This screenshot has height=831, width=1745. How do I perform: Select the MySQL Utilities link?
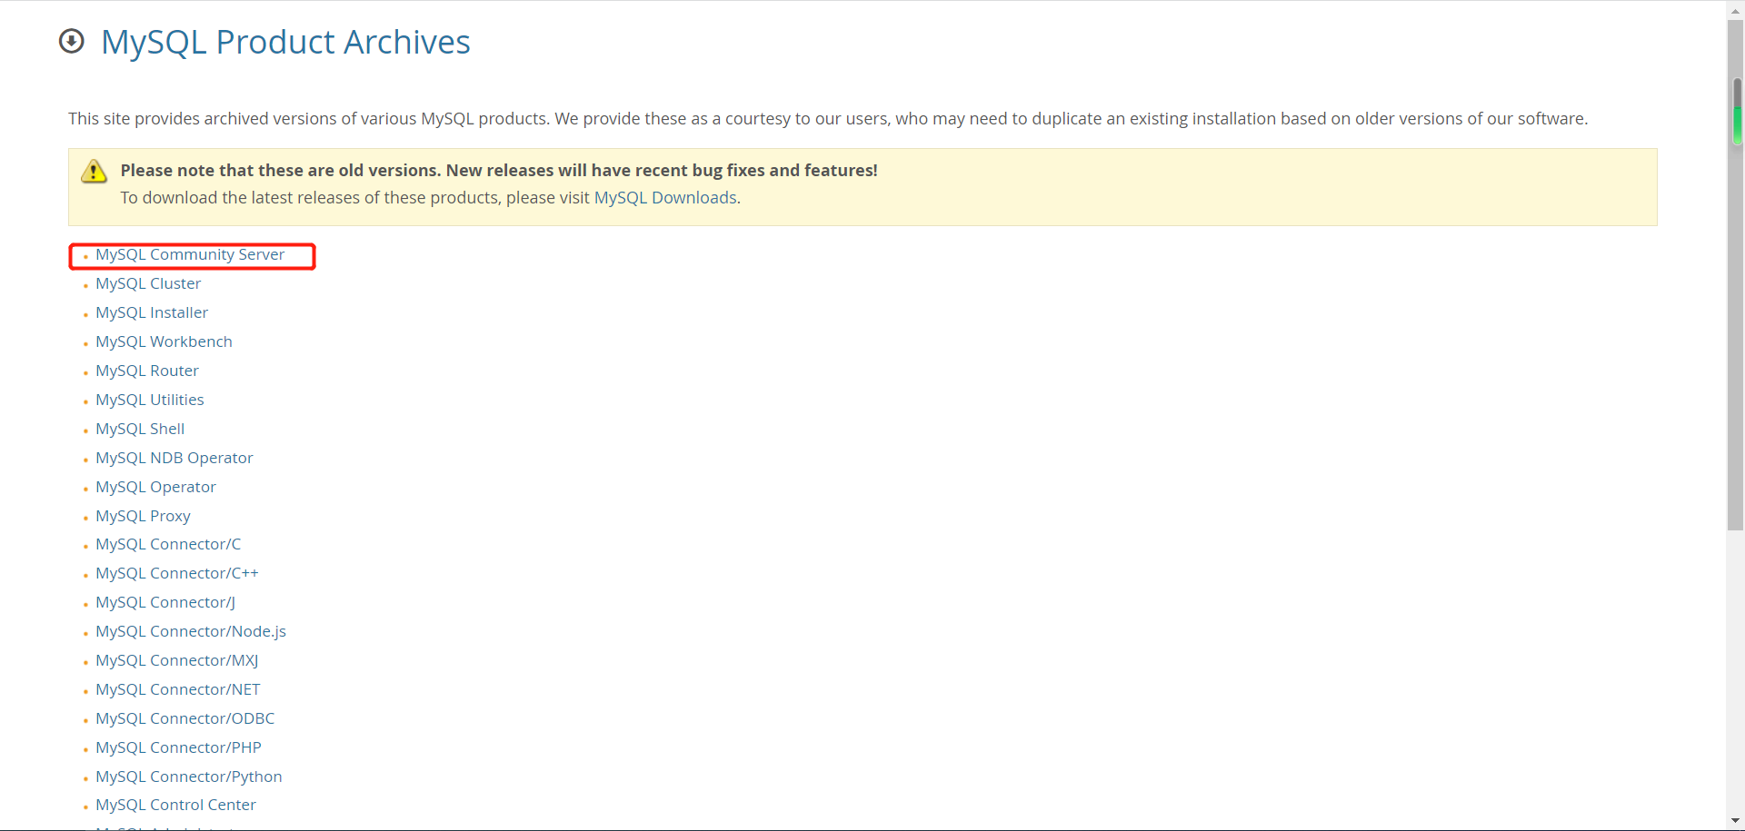point(150,401)
